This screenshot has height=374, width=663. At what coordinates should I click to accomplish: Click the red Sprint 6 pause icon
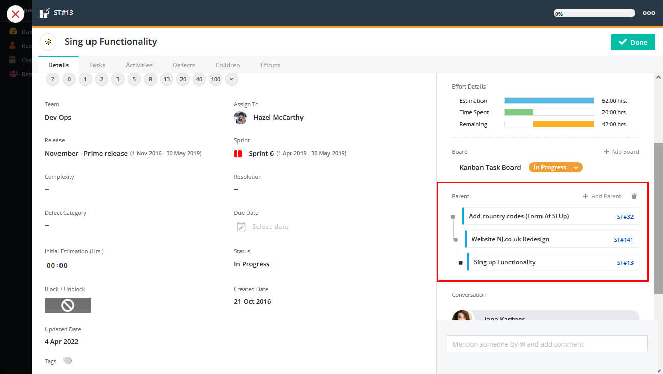point(238,154)
